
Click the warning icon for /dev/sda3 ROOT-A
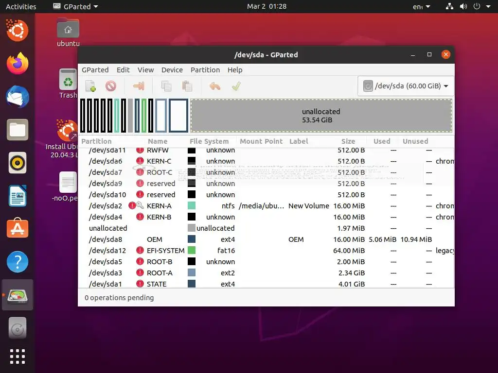pyautogui.click(x=140, y=273)
